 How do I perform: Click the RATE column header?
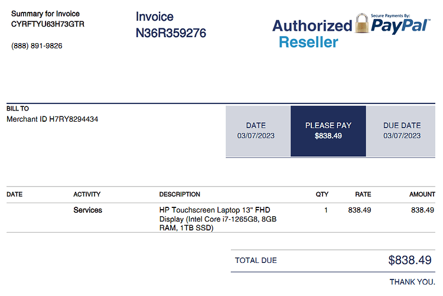(363, 194)
